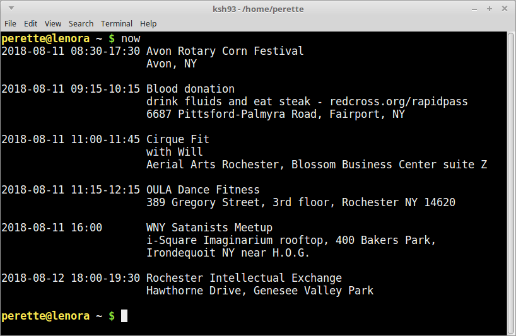Image resolution: width=516 pixels, height=336 pixels.
Task: Click the '2018-08-11 09:15-10:15' timestamp
Action: tap(71, 89)
